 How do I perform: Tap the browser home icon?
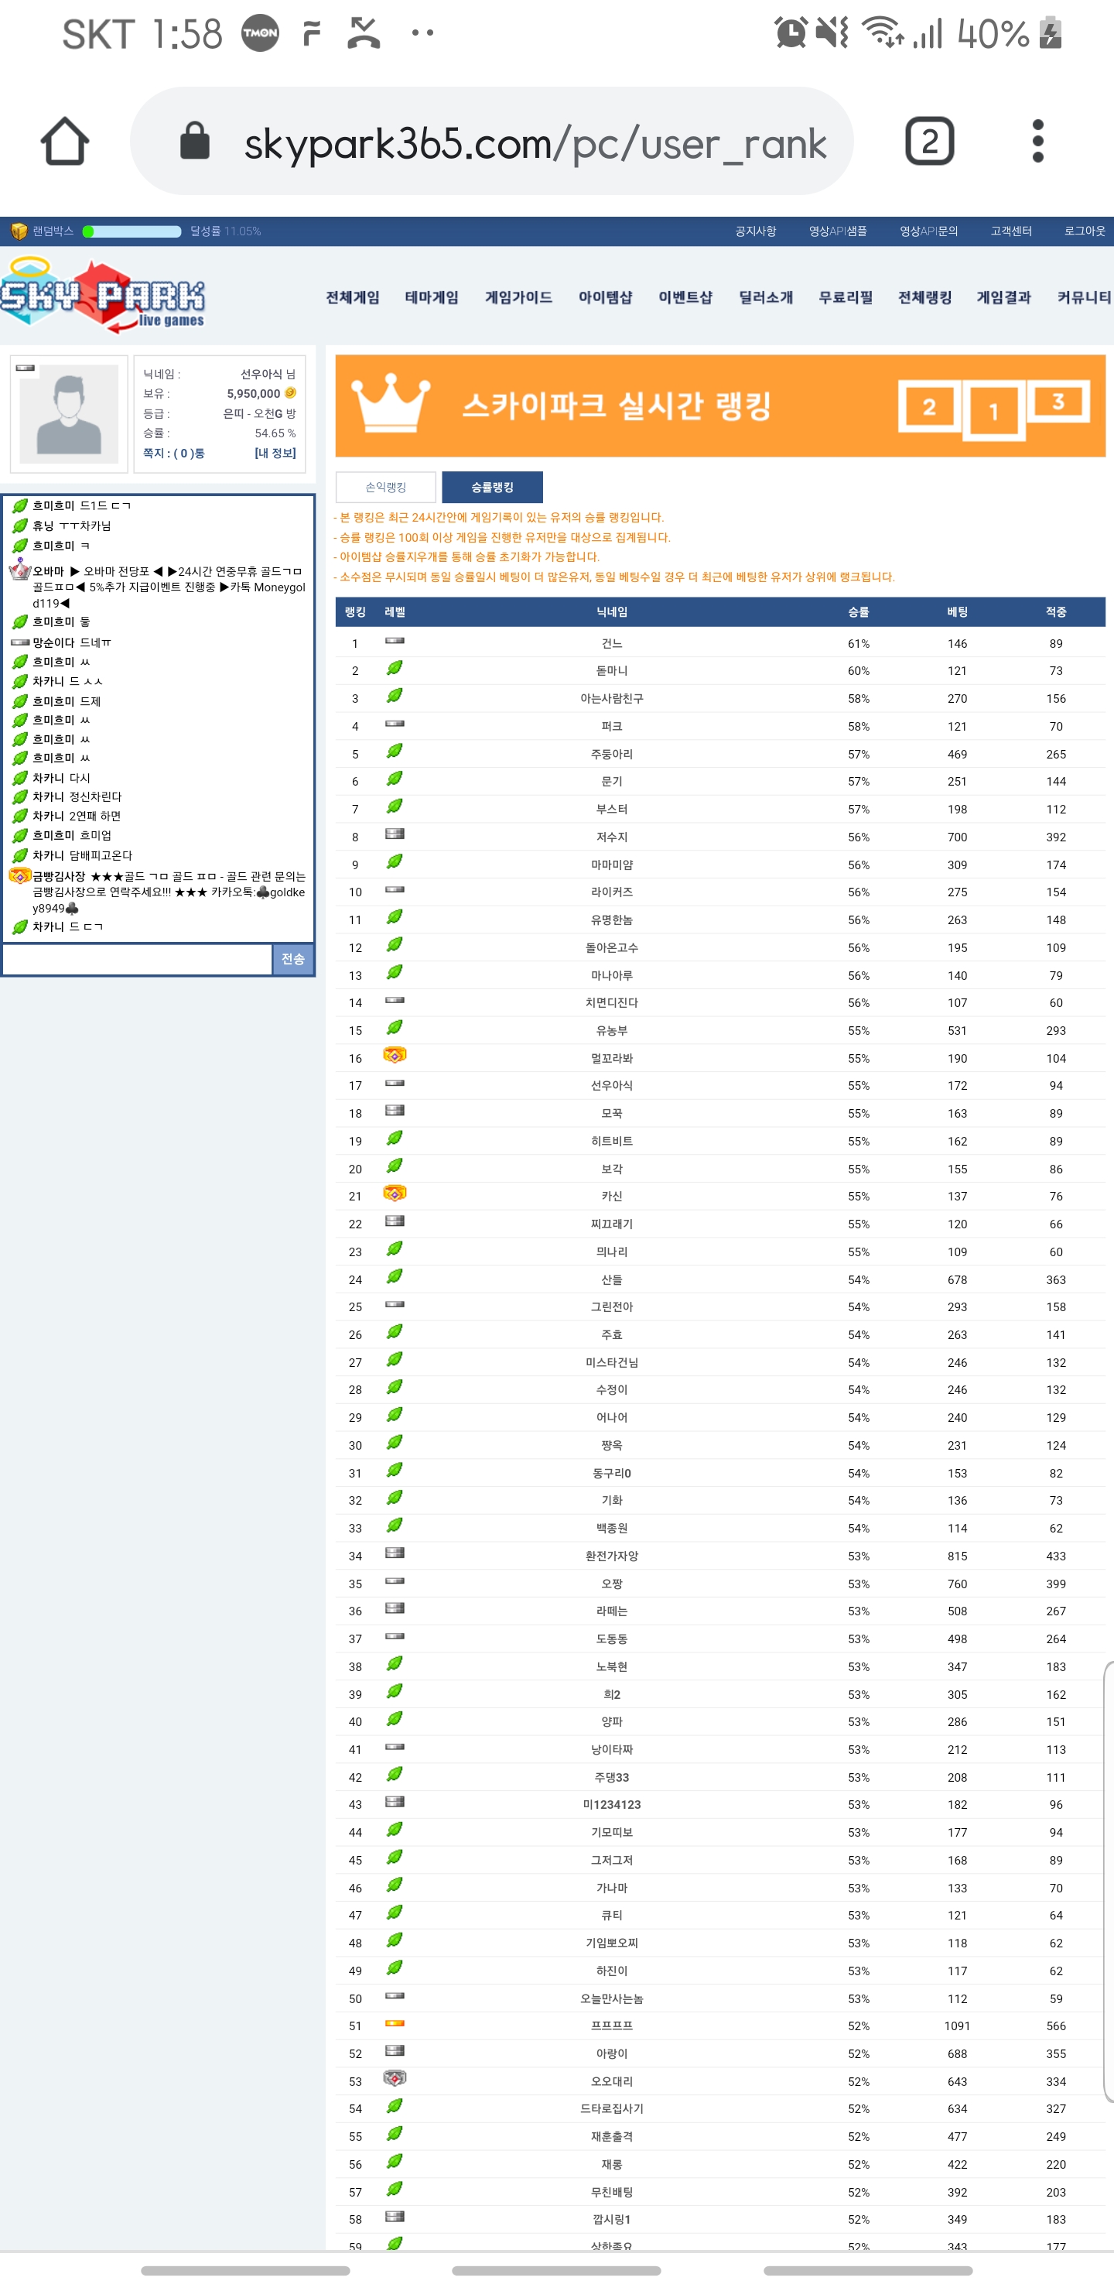click(x=65, y=142)
